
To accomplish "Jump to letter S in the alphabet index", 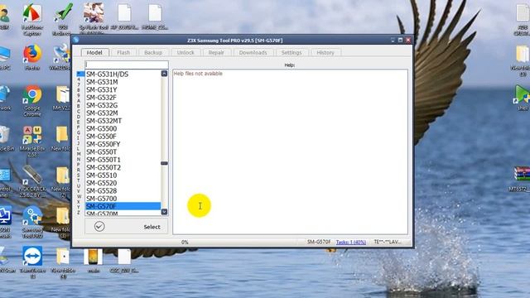I will pos(79,175).
